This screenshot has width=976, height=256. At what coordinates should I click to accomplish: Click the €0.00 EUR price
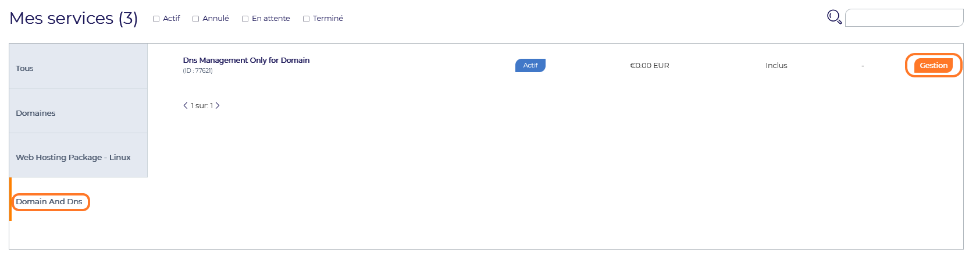coord(649,65)
